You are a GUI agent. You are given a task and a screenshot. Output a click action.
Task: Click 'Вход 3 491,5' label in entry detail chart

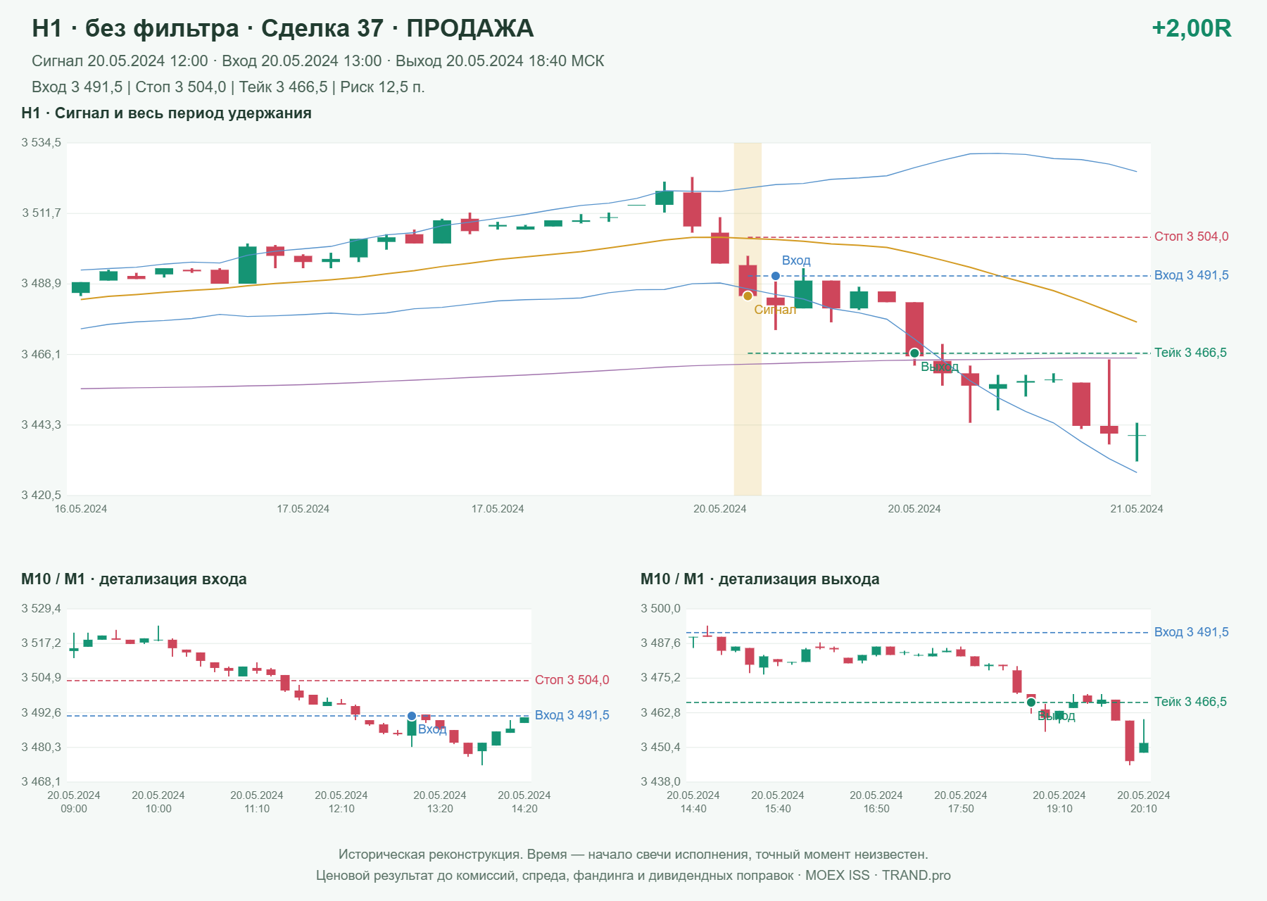(572, 715)
